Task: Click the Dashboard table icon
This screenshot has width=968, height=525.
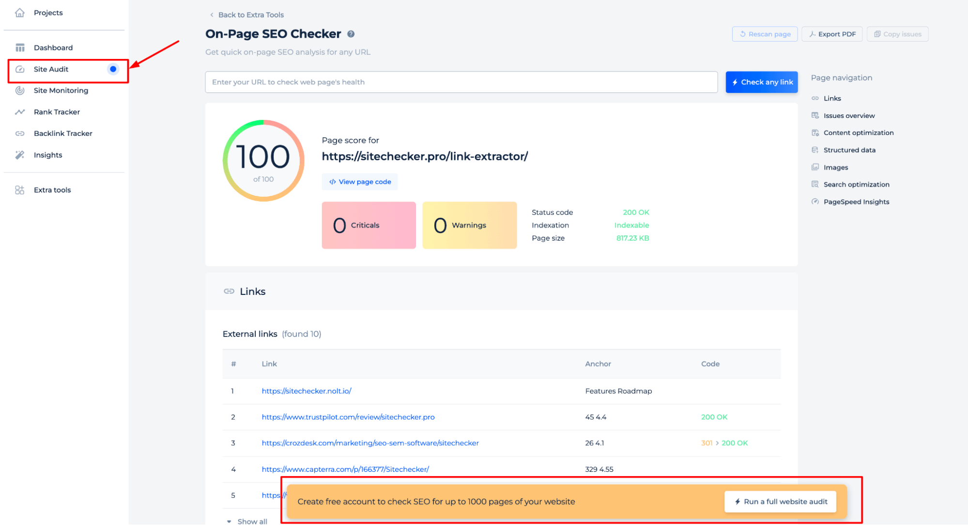Action: (x=20, y=47)
